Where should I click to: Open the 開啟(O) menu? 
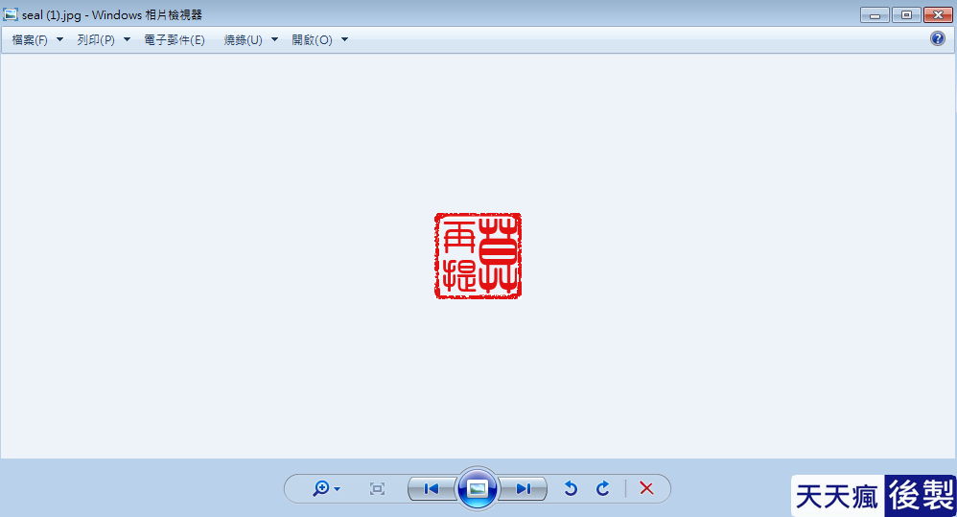pyautogui.click(x=312, y=39)
